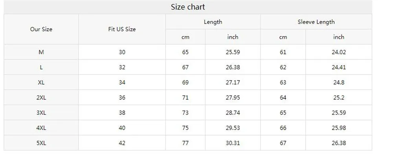Image resolution: width=393 pixels, height=168 pixels.
Task: Click the 30.31 inch length value
Action: [x=233, y=143]
